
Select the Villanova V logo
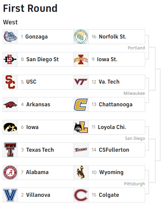point(10,195)
